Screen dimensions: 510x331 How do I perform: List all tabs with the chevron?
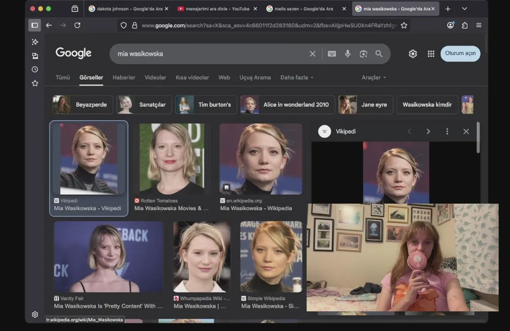464,9
